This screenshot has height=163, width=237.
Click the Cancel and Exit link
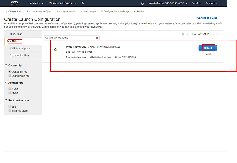pyautogui.click(x=207, y=18)
